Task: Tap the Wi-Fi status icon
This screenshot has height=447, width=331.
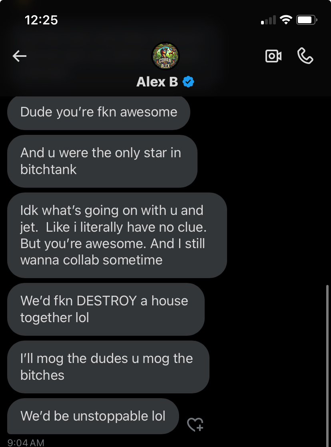Action: point(286,20)
